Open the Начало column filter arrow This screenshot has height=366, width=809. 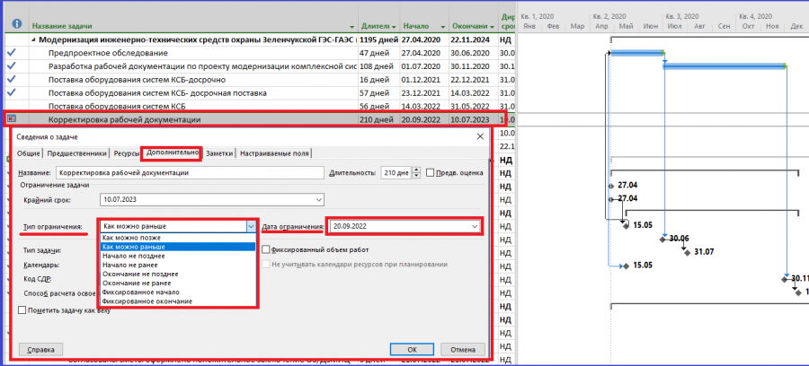tap(443, 26)
